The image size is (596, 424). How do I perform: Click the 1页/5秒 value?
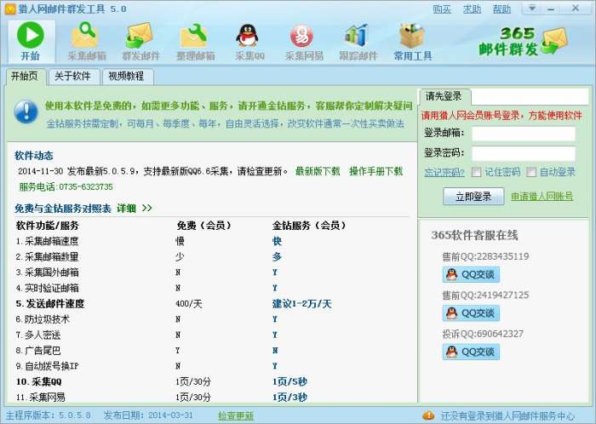289,381
